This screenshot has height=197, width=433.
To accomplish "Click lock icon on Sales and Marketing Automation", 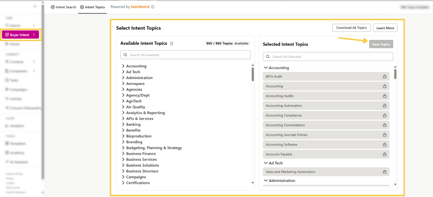I will (385, 172).
